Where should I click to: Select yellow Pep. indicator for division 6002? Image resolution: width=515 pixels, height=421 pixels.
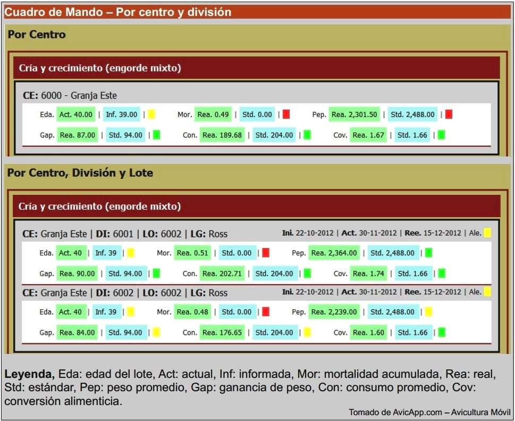pyautogui.click(x=428, y=312)
